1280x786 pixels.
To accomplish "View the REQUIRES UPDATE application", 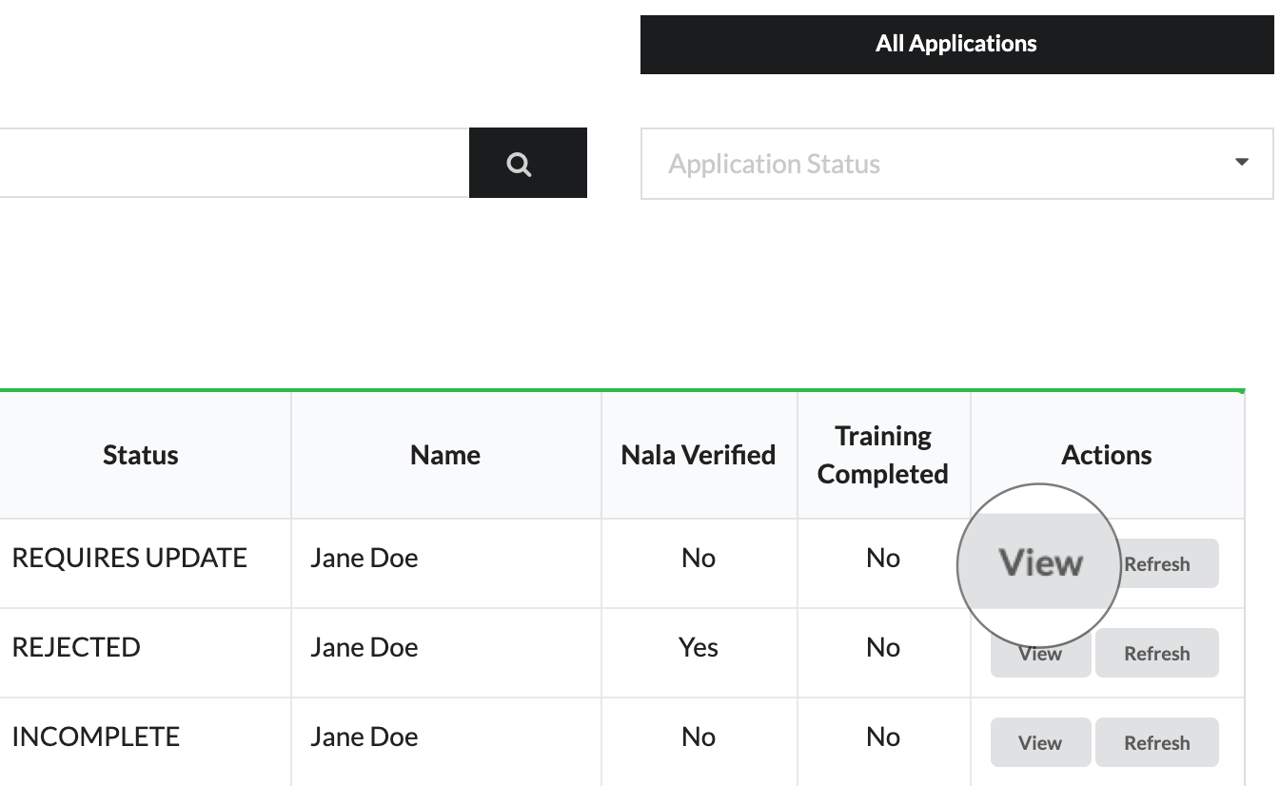I will [1040, 563].
